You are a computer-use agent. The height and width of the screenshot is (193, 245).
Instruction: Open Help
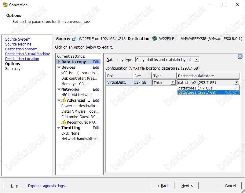(15, 186)
